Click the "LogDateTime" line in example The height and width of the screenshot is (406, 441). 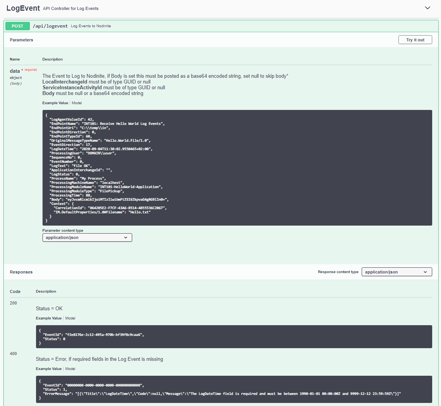101,149
